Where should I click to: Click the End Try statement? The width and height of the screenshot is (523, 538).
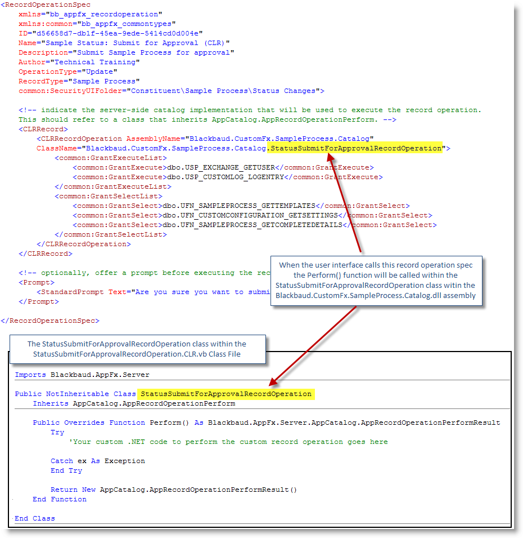pyautogui.click(x=66, y=471)
